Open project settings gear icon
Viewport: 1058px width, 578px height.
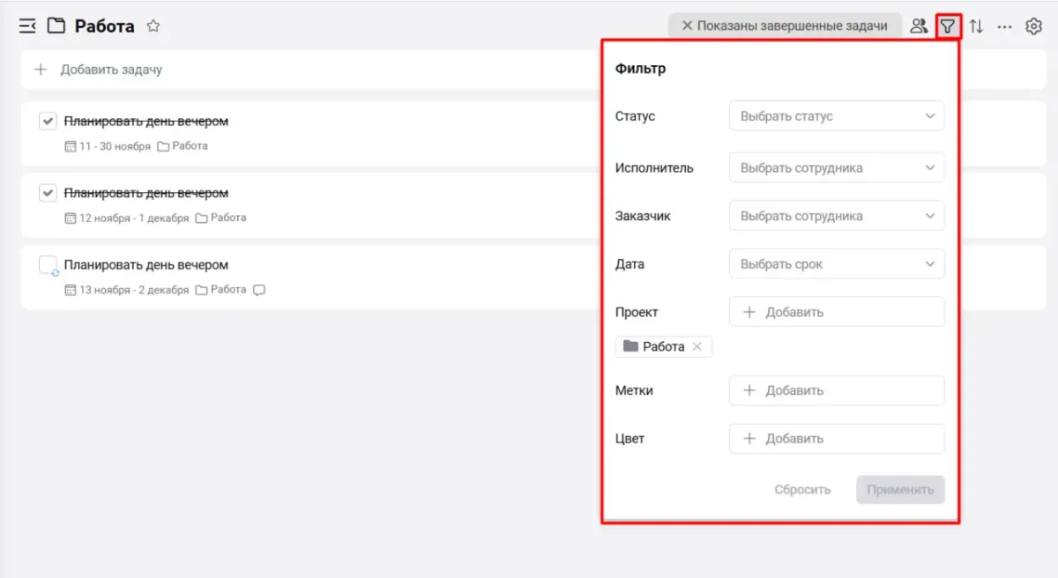pos(1033,26)
